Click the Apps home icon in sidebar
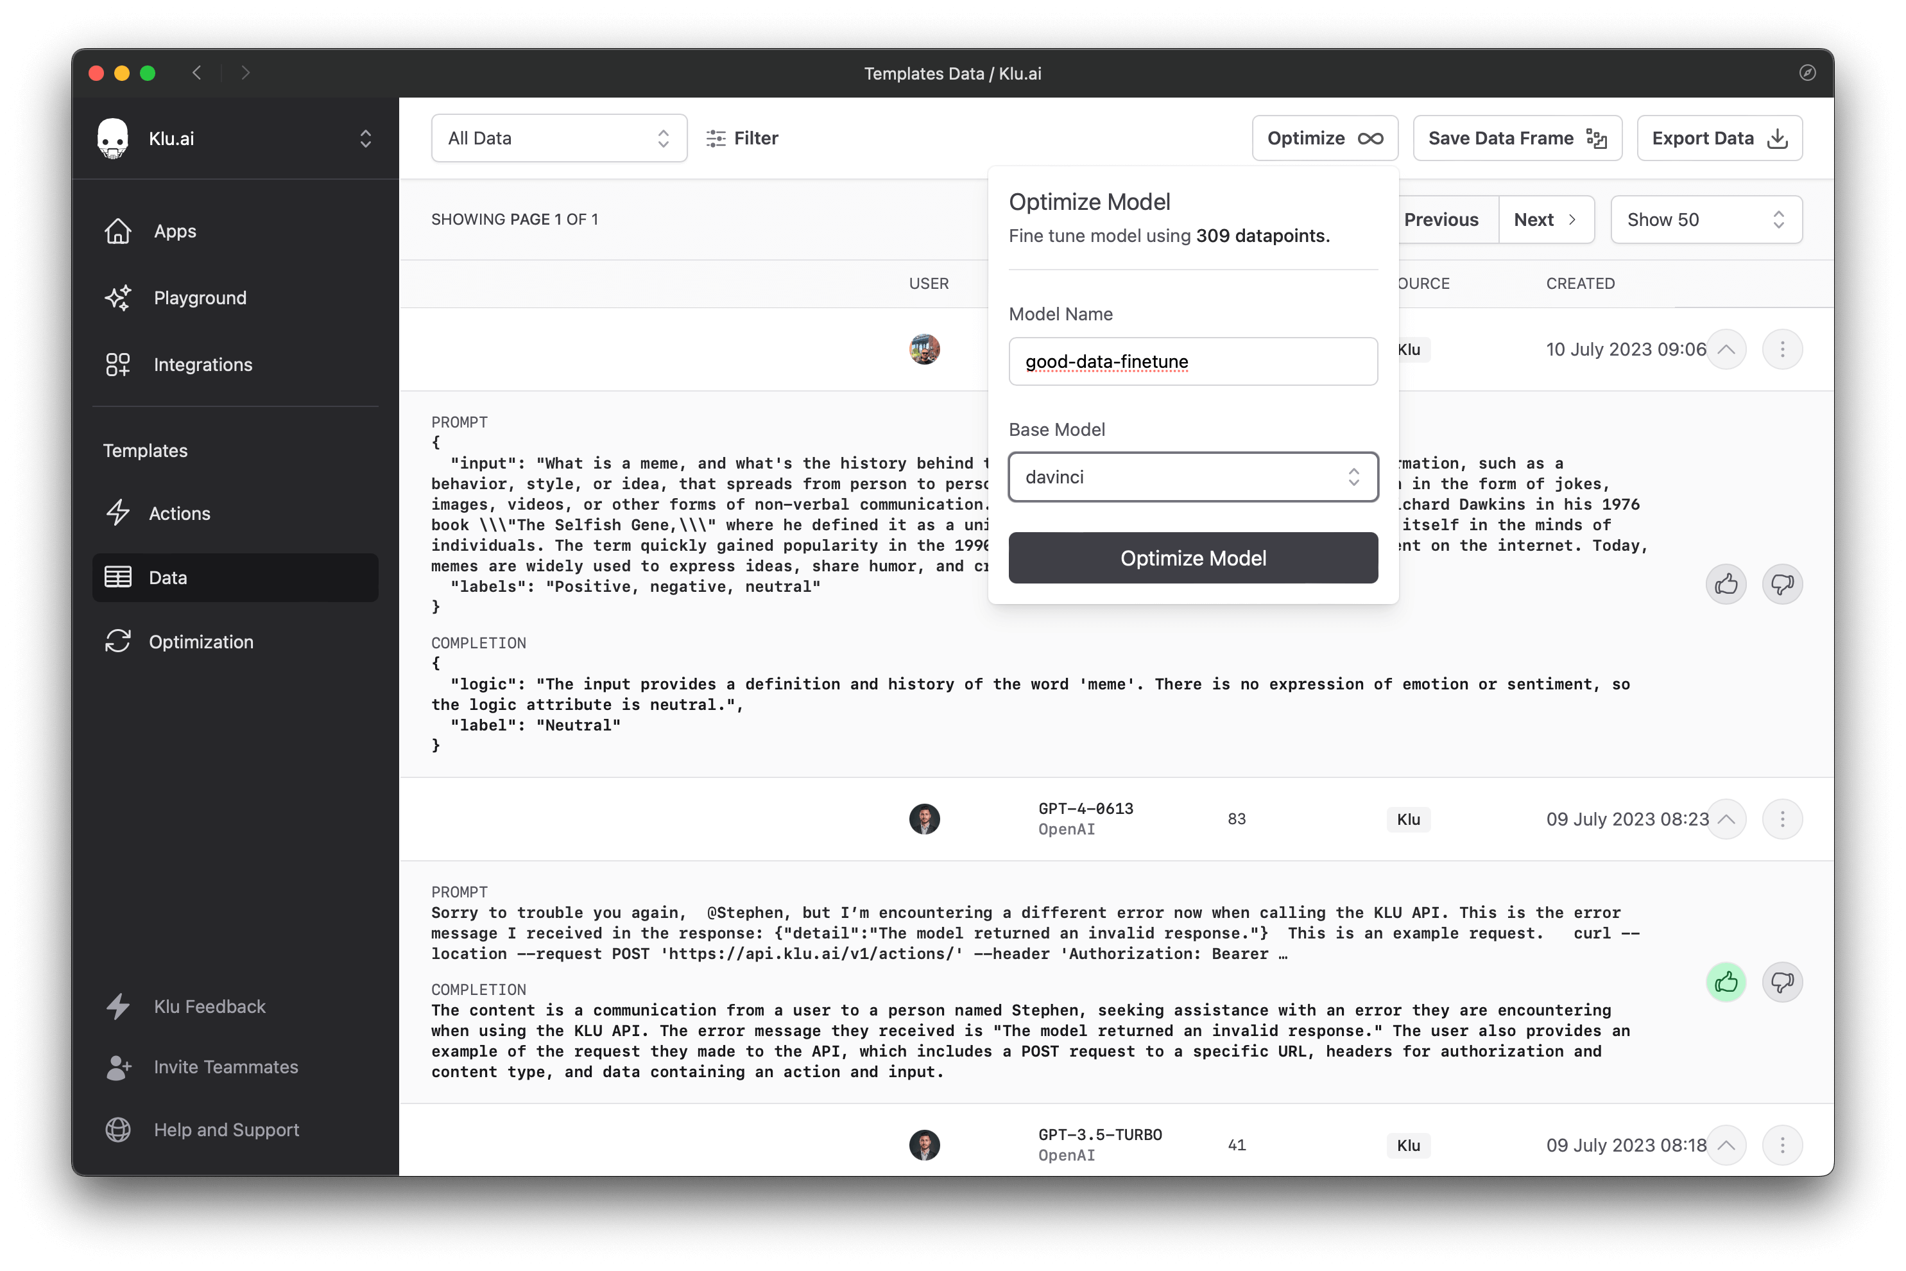 coord(117,231)
